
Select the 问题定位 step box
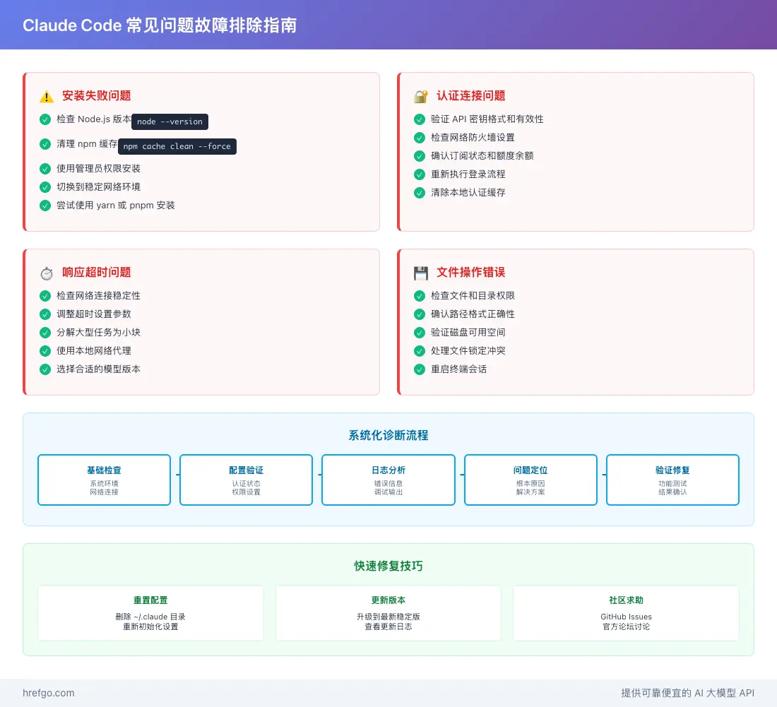tap(530, 480)
